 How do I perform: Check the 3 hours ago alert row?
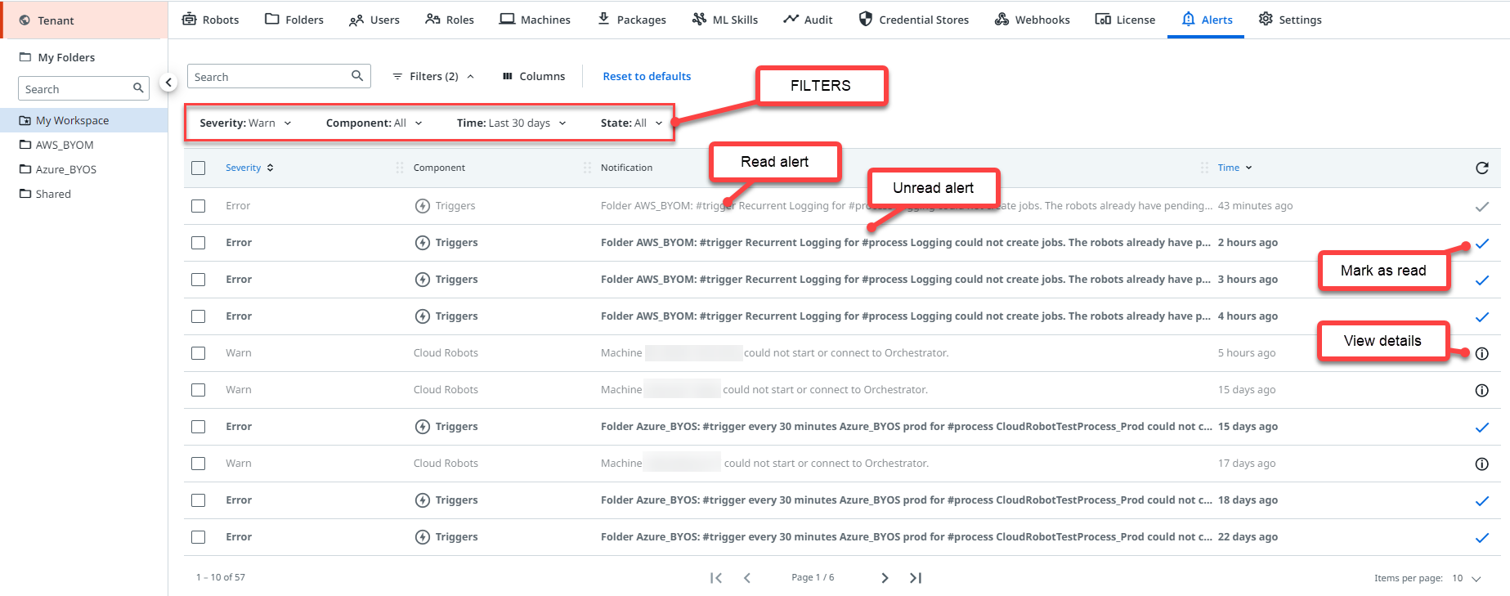coord(198,280)
